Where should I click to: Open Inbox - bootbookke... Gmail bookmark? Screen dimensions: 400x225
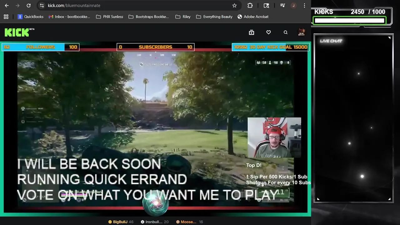[x=69, y=17]
